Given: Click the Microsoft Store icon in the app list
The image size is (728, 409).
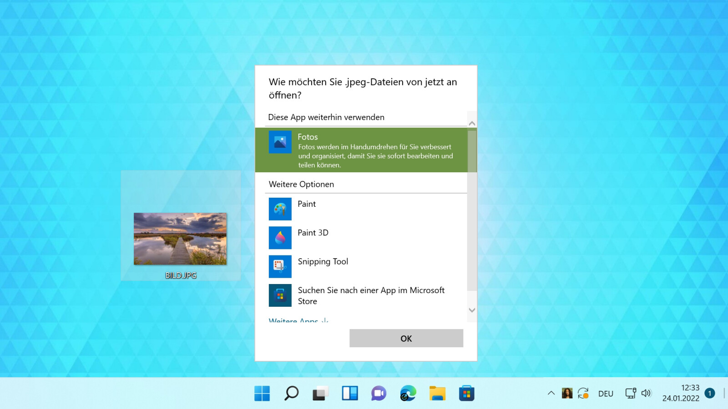Looking at the screenshot, I should pyautogui.click(x=280, y=295).
